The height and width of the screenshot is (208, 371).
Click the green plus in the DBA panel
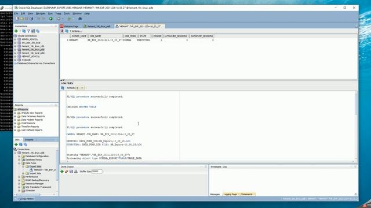tap(16, 144)
